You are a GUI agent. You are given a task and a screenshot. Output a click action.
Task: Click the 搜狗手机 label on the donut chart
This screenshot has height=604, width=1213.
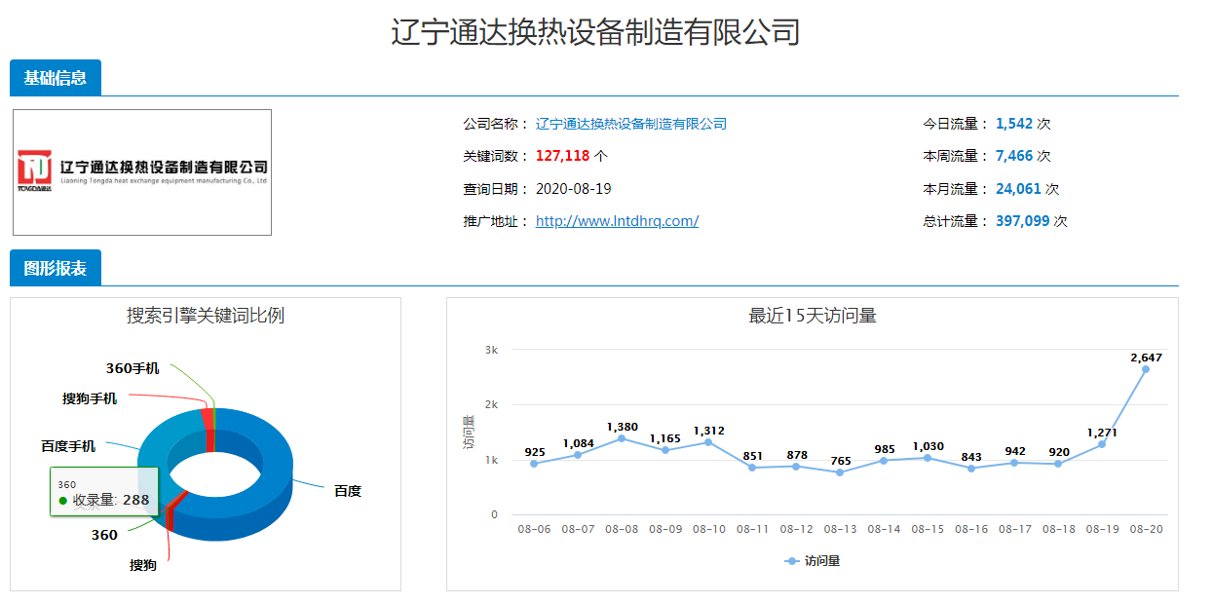pos(90,398)
